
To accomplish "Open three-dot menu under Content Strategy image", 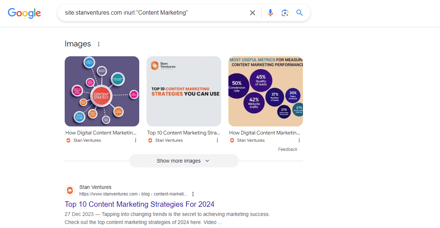I will (x=136, y=140).
